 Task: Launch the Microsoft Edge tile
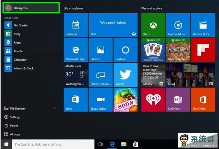coord(76,50)
